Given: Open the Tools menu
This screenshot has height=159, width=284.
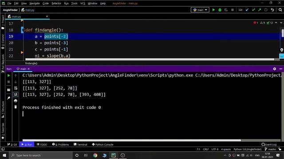Looking at the screenshot, I should 74,4.
